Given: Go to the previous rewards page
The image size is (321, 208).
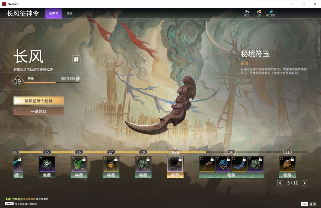Looking at the screenshot, I should [280, 183].
